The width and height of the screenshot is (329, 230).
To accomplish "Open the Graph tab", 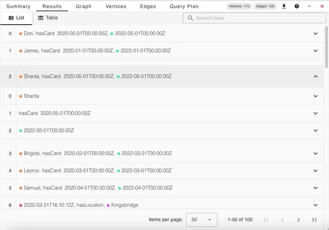I will tap(83, 7).
